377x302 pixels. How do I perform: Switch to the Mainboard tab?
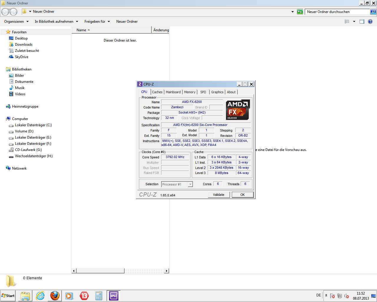pos(173,92)
